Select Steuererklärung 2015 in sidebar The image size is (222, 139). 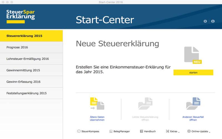click(x=31, y=36)
